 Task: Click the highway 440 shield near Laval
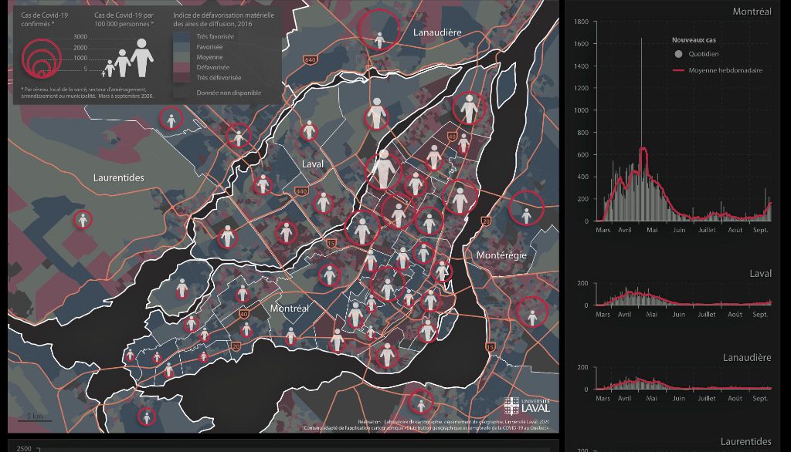coord(301,191)
